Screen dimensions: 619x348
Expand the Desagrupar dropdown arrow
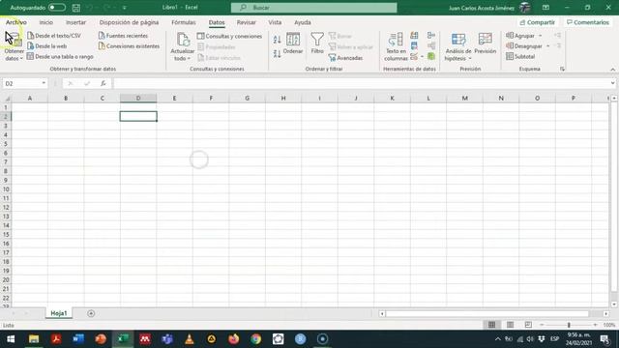[548, 46]
